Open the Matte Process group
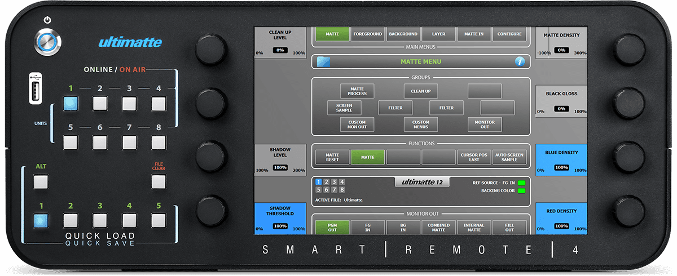The image size is (677, 276). (x=357, y=91)
